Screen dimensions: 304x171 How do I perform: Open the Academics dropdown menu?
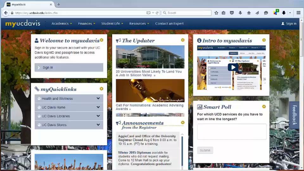coord(62,23)
